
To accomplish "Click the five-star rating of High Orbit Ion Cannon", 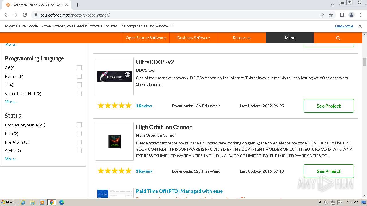I will coord(115,171).
